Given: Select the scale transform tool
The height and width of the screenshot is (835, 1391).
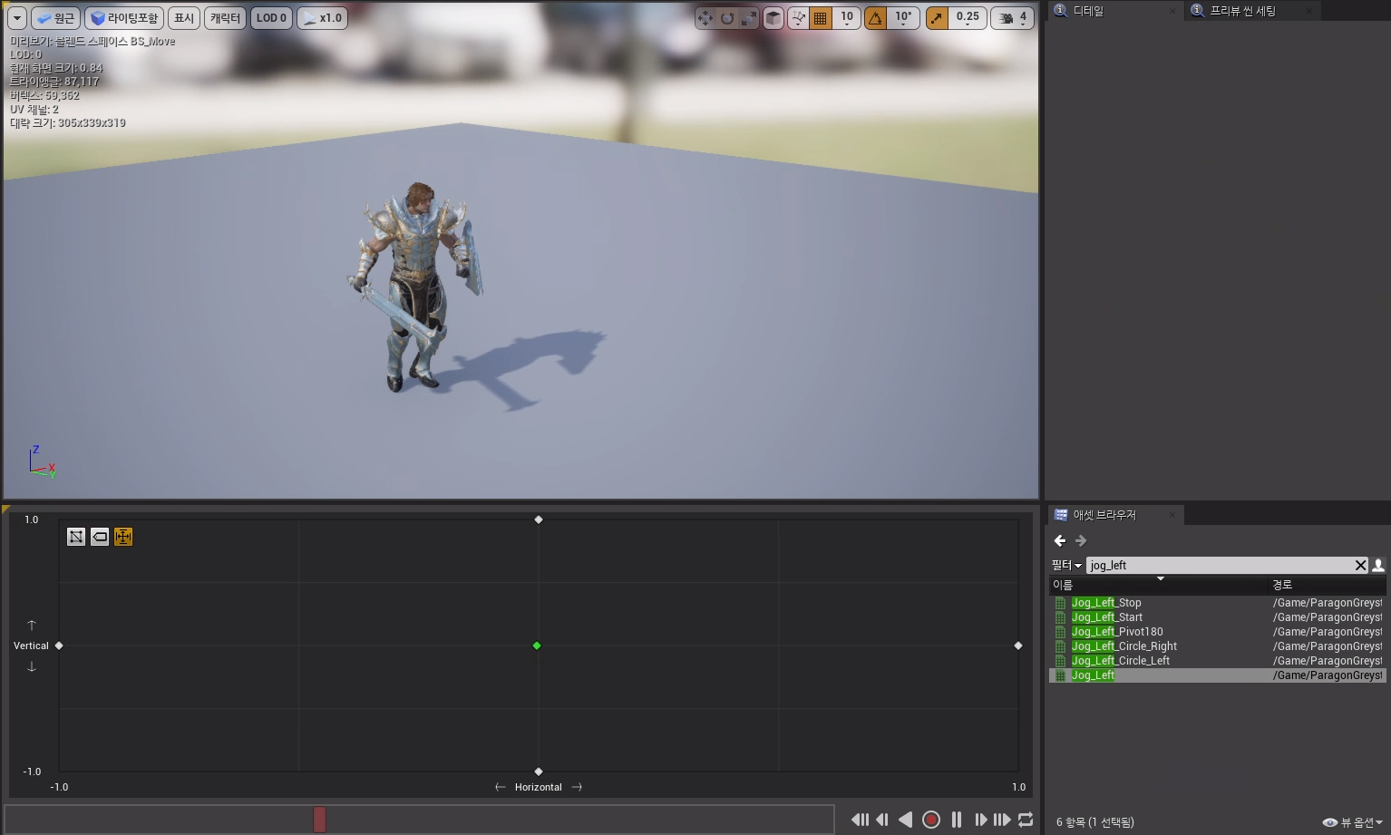Looking at the screenshot, I should click(748, 18).
